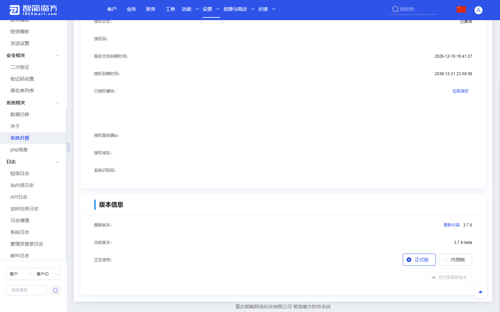Expand the 资源与商店 dropdown chevron

tap(253, 9)
